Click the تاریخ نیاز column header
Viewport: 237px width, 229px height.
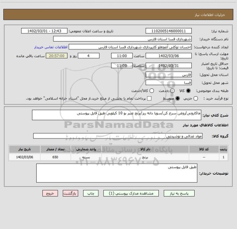pyautogui.click(x=25, y=149)
